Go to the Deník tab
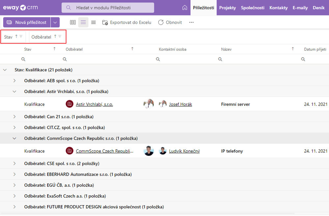The image size is (329, 216). 318,8
